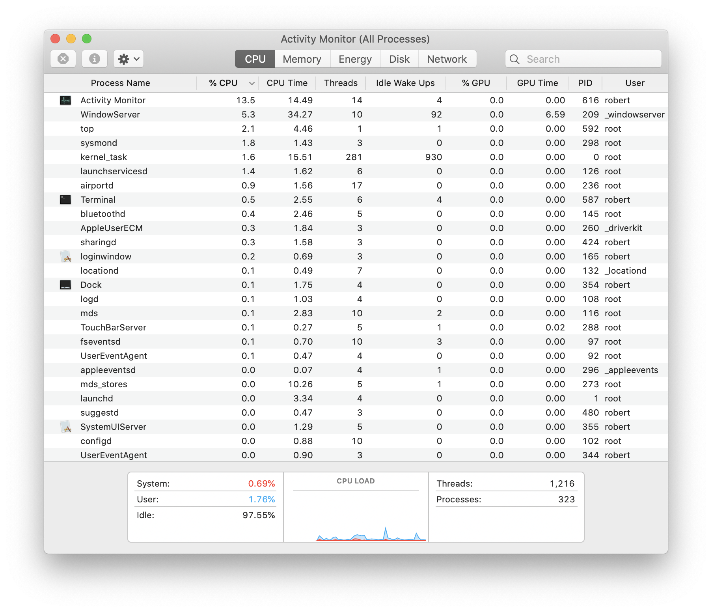
Task: Select the kernel_task process
Action: click(x=356, y=157)
